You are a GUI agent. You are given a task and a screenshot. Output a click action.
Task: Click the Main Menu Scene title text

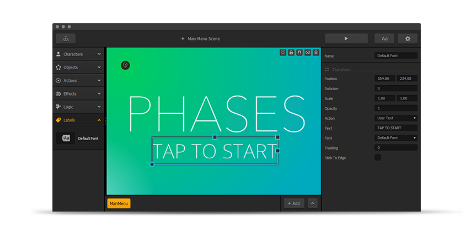[x=204, y=38]
